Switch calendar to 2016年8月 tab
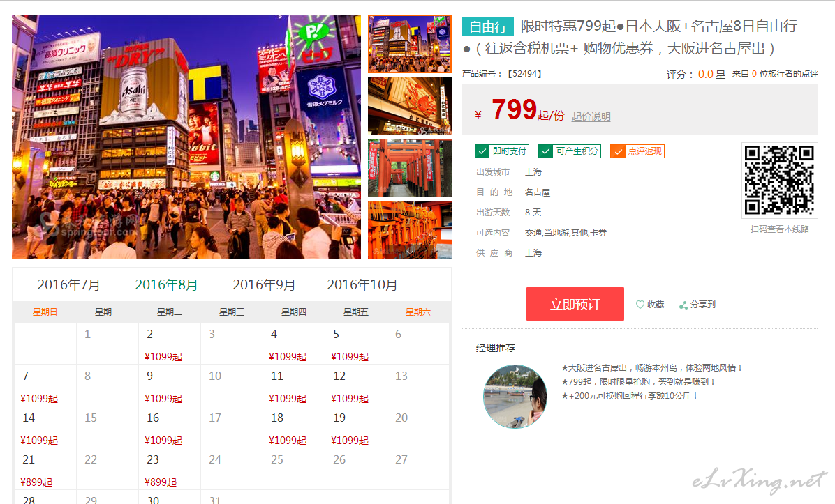This screenshot has width=835, height=504. tap(166, 285)
